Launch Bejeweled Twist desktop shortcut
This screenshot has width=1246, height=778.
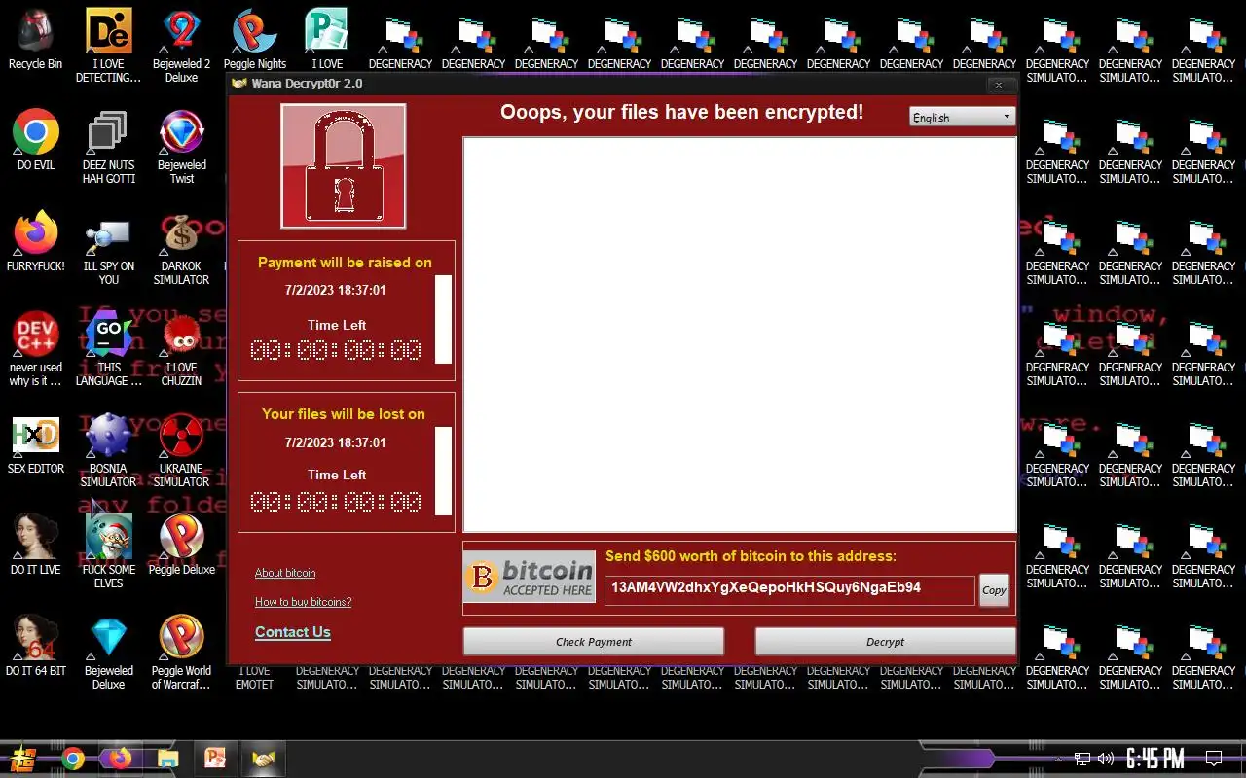pyautogui.click(x=182, y=146)
